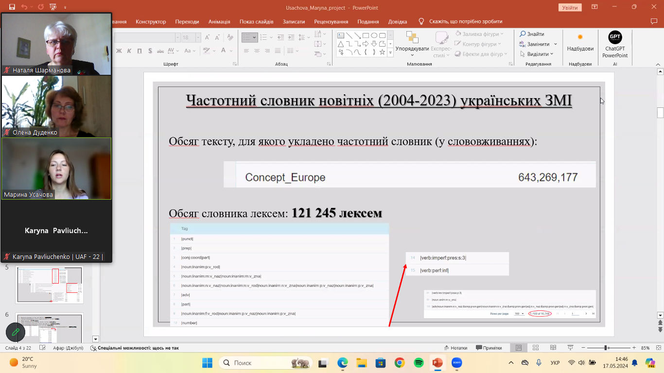664x373 pixels.
Task: Toggle underline (П) formatting
Action: 140,51
